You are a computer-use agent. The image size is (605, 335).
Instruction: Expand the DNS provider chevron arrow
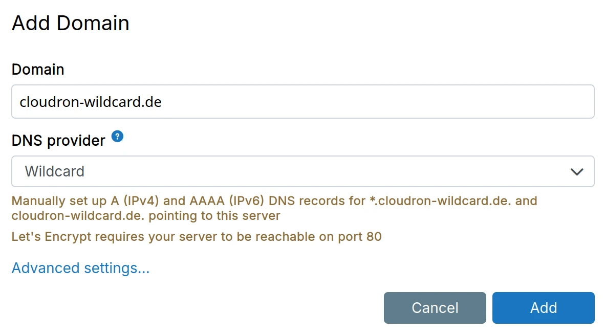[577, 172]
